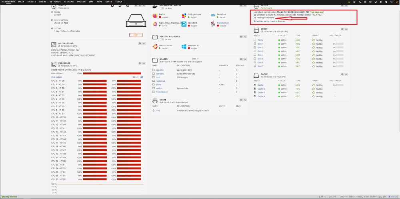
Task: Open the PLUGINS menu tab
Action: (x=69, y=2)
